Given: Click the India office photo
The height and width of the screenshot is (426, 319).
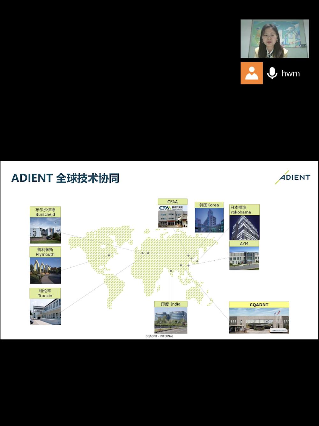Looking at the screenshot, I should pos(171,320).
